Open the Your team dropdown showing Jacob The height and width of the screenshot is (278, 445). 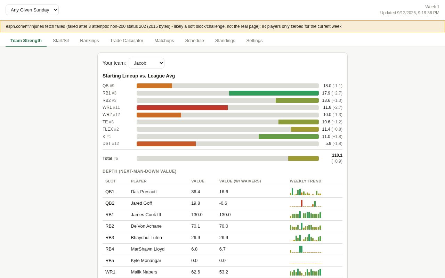click(x=146, y=63)
